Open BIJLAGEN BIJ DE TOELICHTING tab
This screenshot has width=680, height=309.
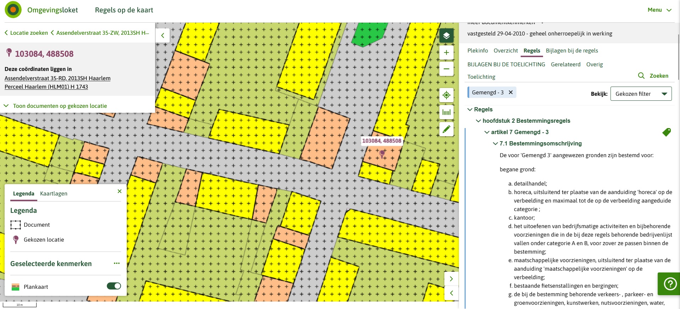click(x=506, y=64)
